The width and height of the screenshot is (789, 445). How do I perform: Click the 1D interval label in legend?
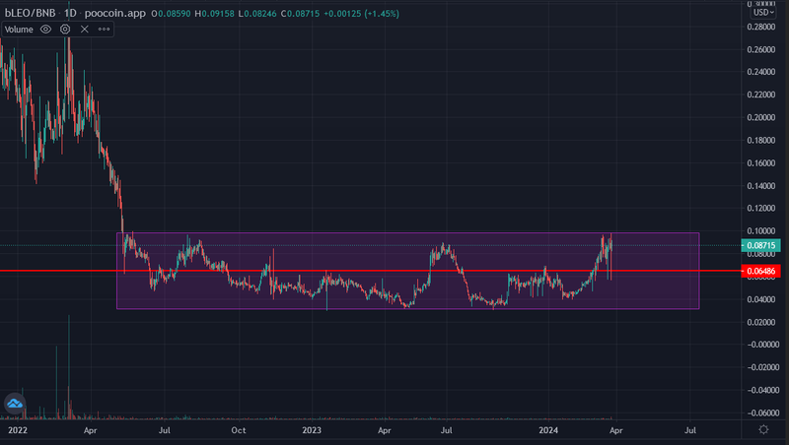75,11
